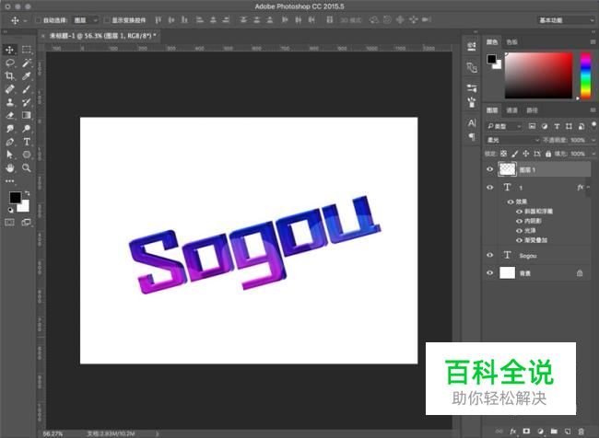Image resolution: width=599 pixels, height=438 pixels.
Task: Hide the Inner Shadow effect
Action: pyautogui.click(x=519, y=221)
